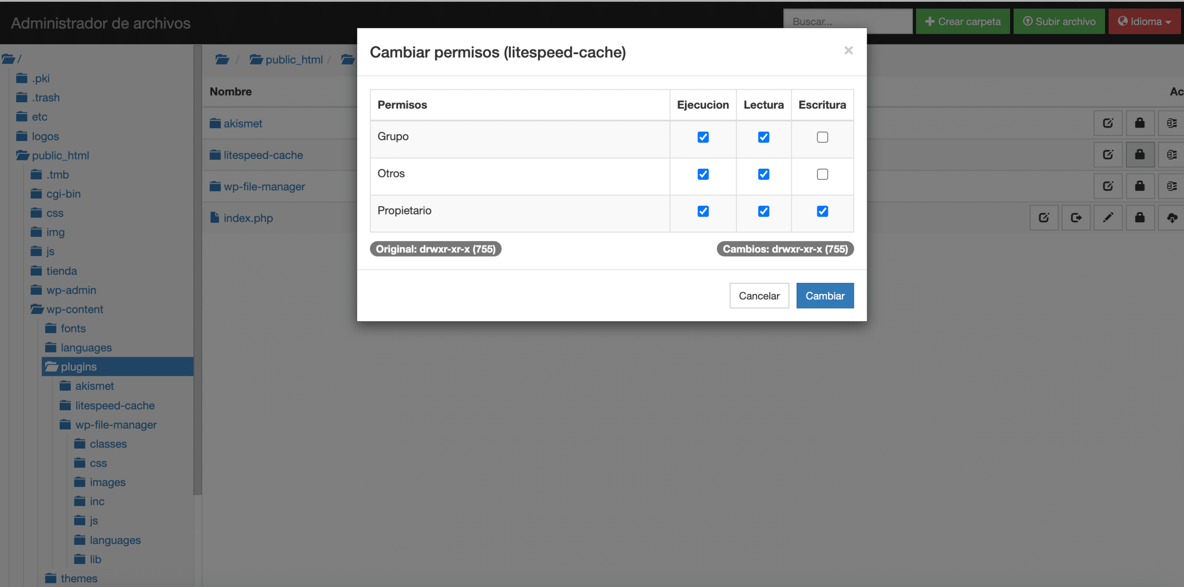Click Cancelar to dismiss the dialog
This screenshot has width=1184, height=587.
(x=758, y=296)
